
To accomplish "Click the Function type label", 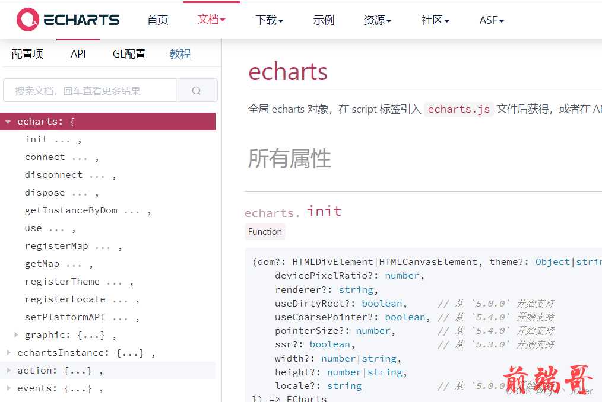I will [265, 232].
